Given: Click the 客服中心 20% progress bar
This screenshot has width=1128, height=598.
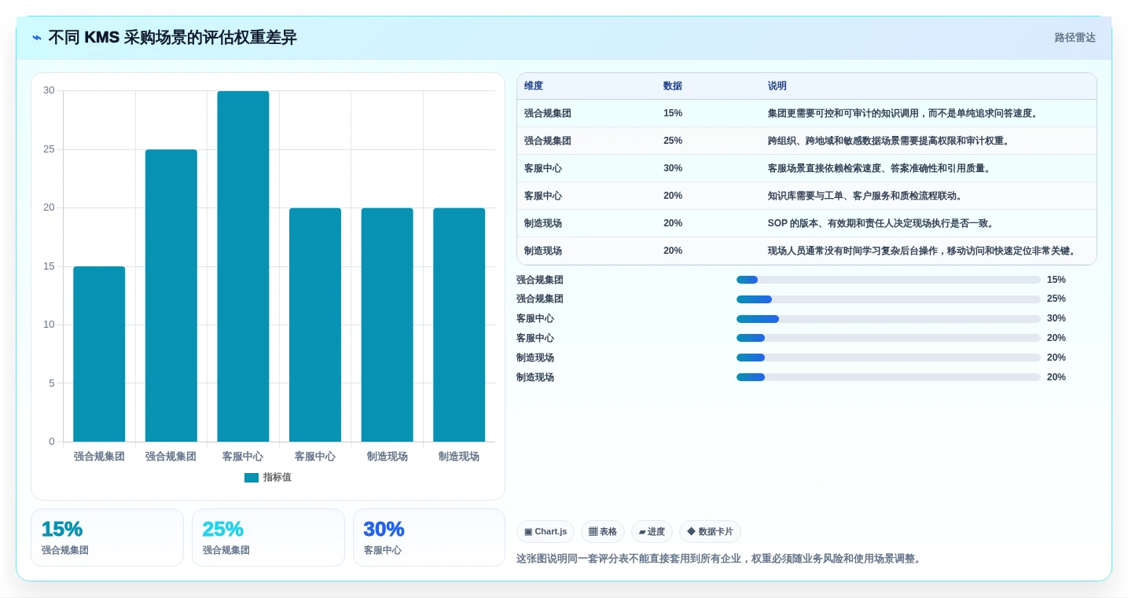Looking at the screenshot, I should 888,338.
